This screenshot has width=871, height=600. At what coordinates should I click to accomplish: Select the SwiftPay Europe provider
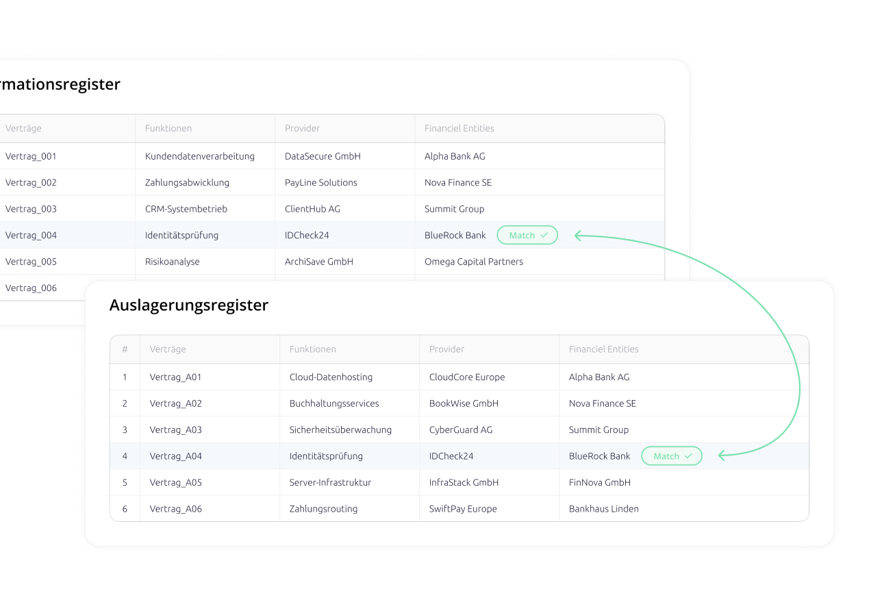pos(463,509)
